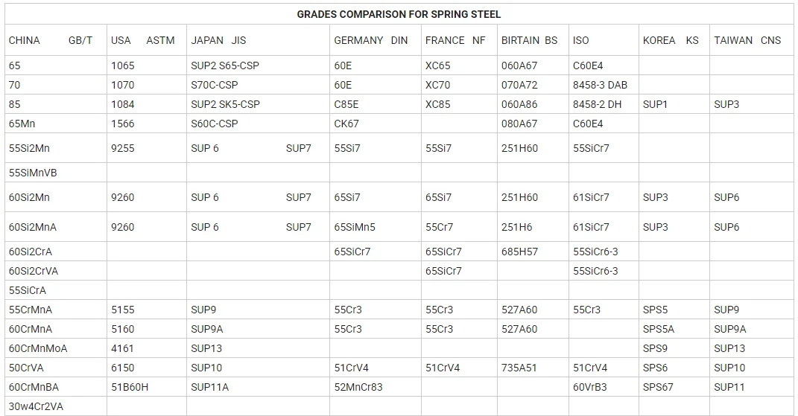The image size is (798, 416).
Task: Select the KOREA KS column header
Action: (674, 40)
